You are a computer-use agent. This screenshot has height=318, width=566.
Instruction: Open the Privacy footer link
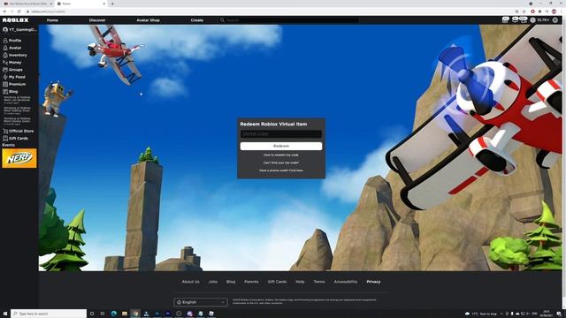coord(373,282)
